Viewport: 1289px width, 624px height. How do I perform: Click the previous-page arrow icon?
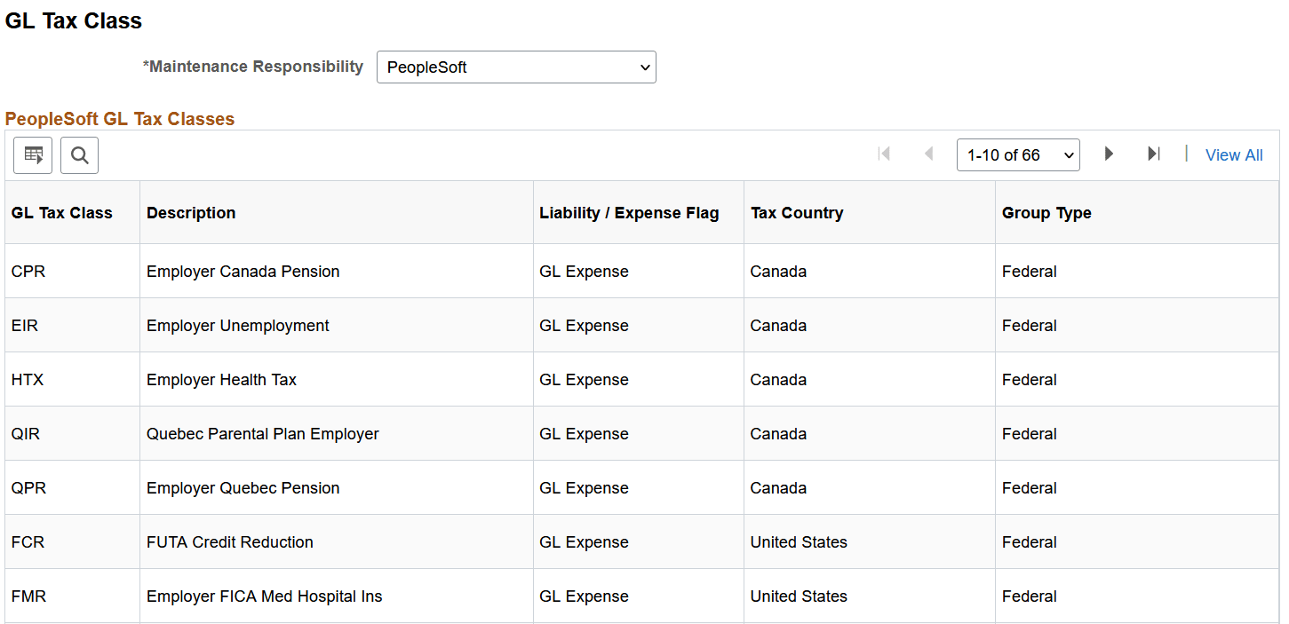pos(929,154)
